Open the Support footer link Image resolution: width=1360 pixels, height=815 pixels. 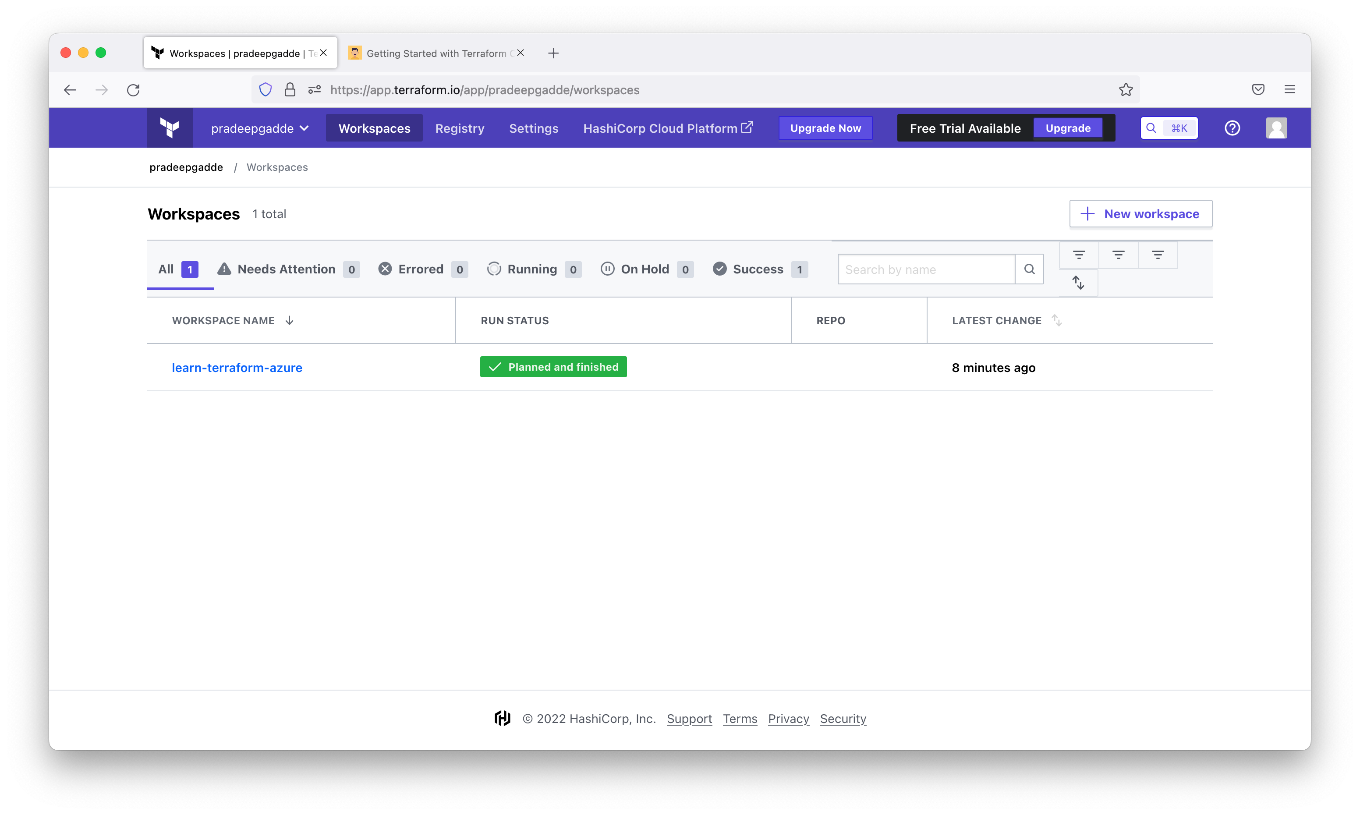tap(689, 719)
